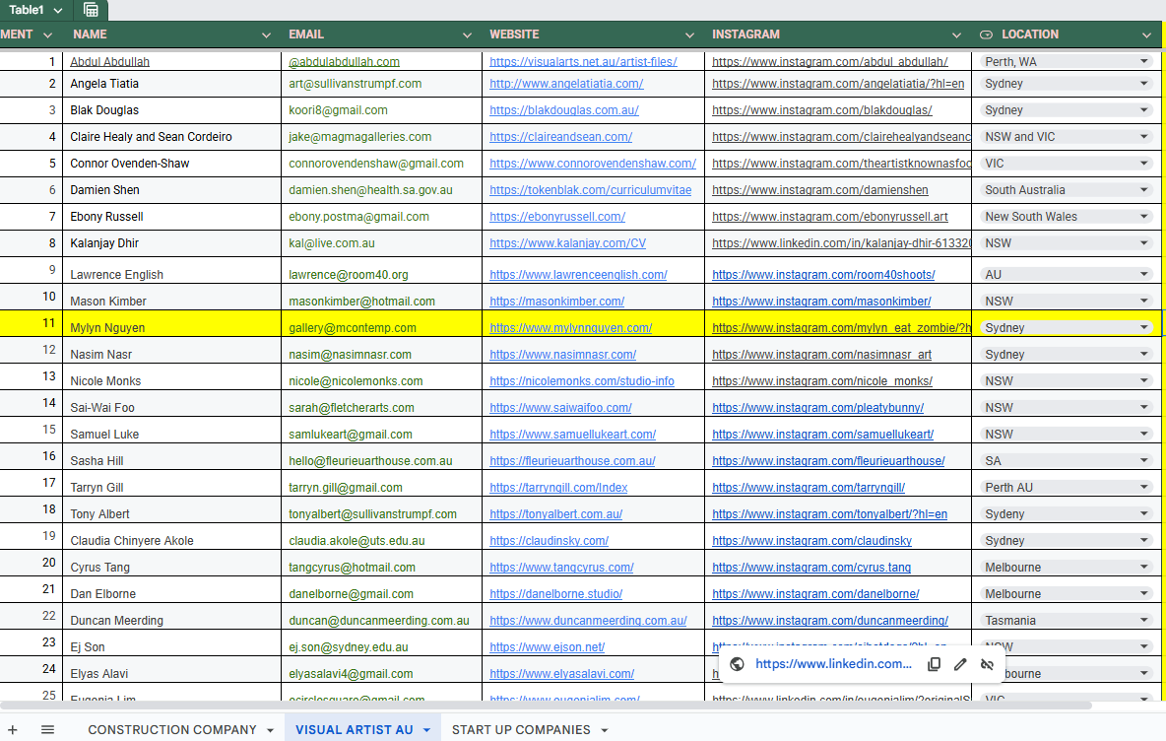
Task: Open location dropdown for Mylyn Nguyen
Action: tap(1143, 328)
